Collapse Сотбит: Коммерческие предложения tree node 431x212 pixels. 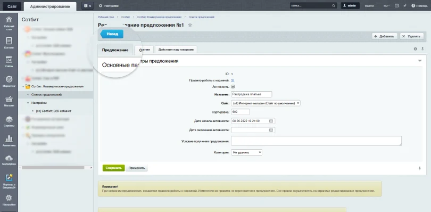pos(23,86)
